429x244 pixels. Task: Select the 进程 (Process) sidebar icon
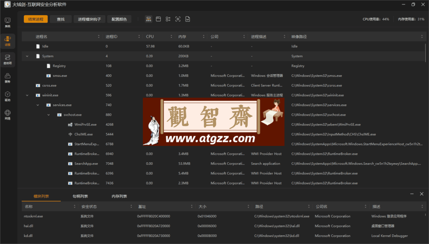coord(8,41)
